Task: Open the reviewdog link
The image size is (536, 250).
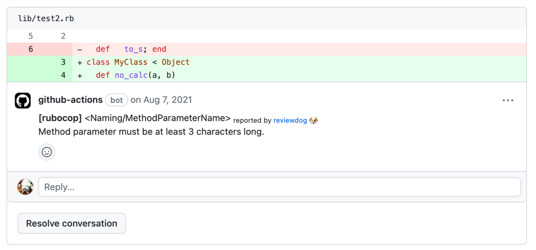Action: coord(290,120)
